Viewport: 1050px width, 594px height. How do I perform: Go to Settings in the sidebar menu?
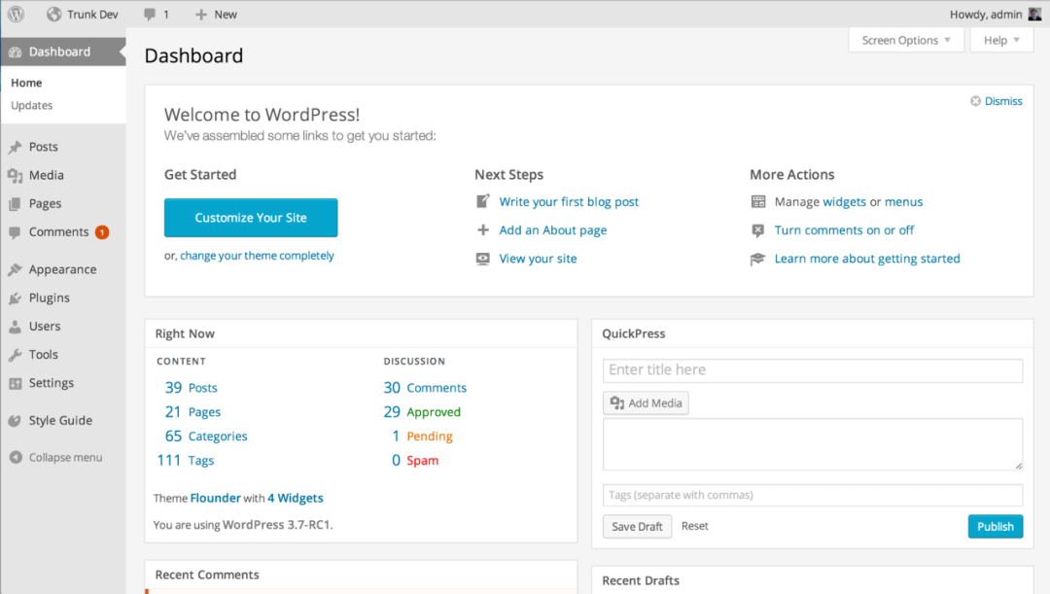coord(51,383)
